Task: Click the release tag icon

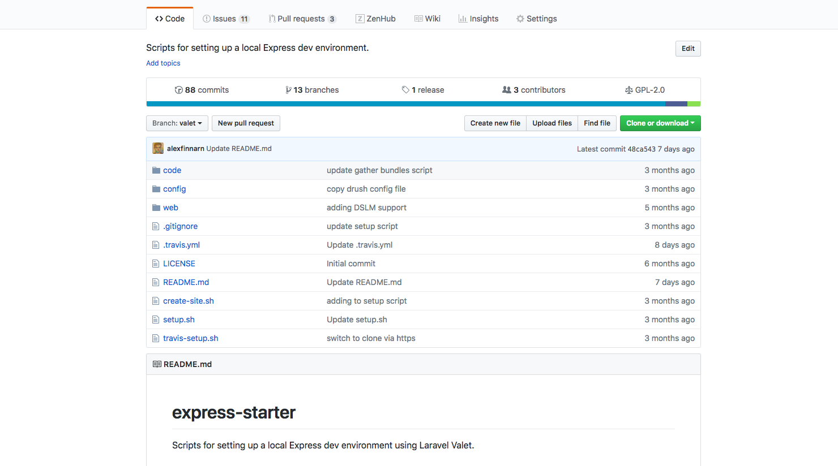Action: (x=405, y=90)
